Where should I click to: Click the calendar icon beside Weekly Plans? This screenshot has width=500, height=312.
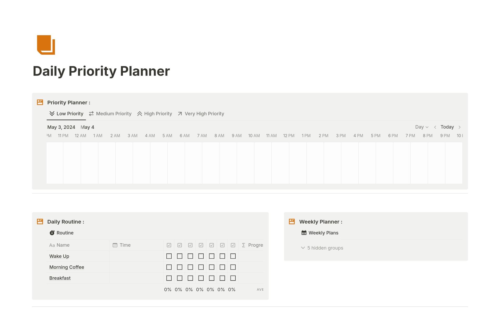click(x=304, y=233)
